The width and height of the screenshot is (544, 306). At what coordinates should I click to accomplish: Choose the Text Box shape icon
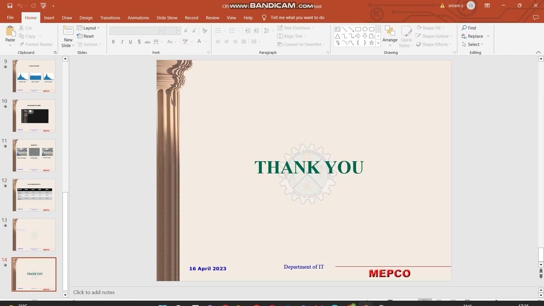click(337, 29)
